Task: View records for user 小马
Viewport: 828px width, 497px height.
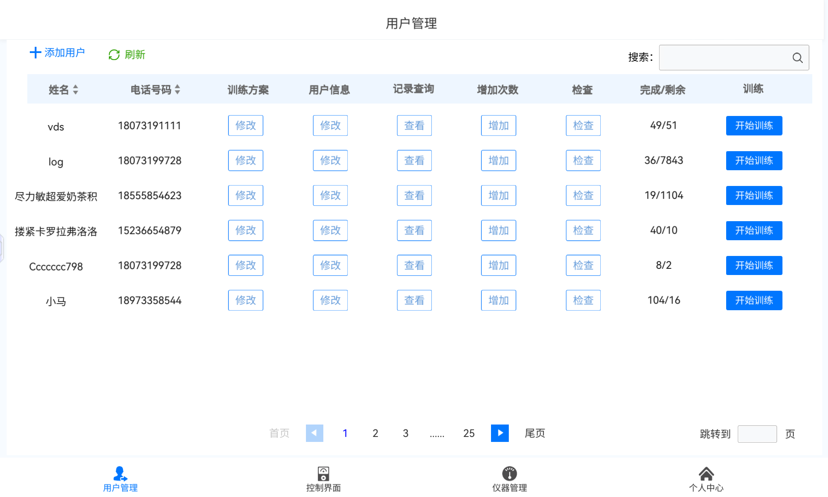Action: [414, 300]
